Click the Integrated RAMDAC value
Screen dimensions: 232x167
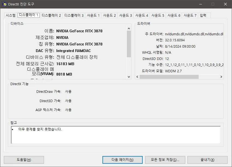[74, 51]
